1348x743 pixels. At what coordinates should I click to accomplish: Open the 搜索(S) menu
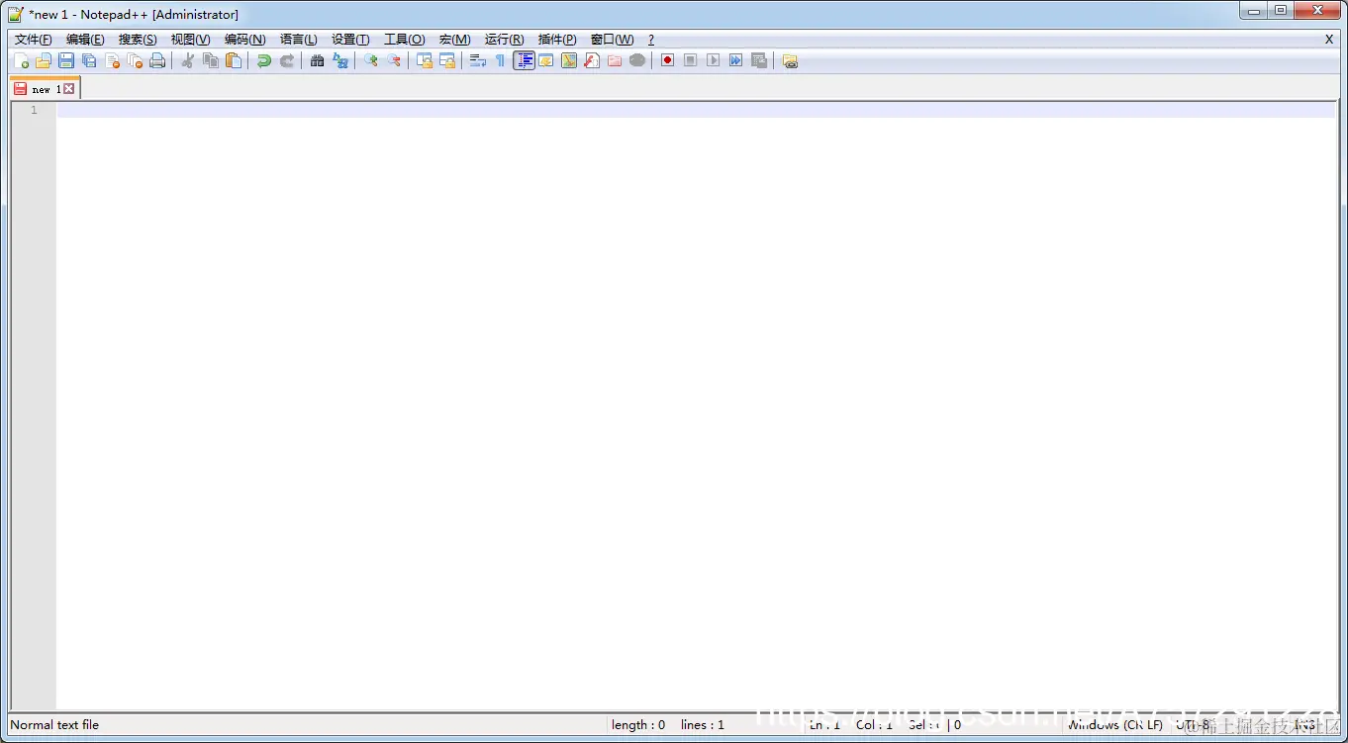click(138, 40)
